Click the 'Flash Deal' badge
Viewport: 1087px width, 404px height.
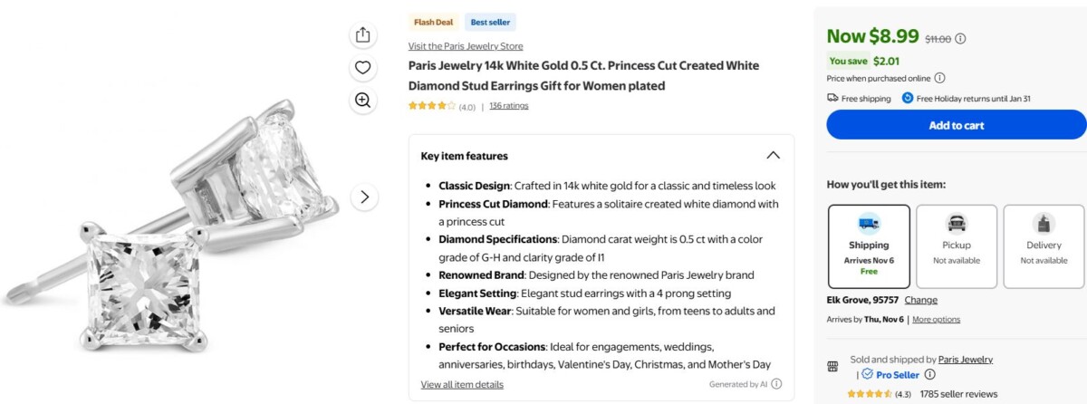click(433, 23)
